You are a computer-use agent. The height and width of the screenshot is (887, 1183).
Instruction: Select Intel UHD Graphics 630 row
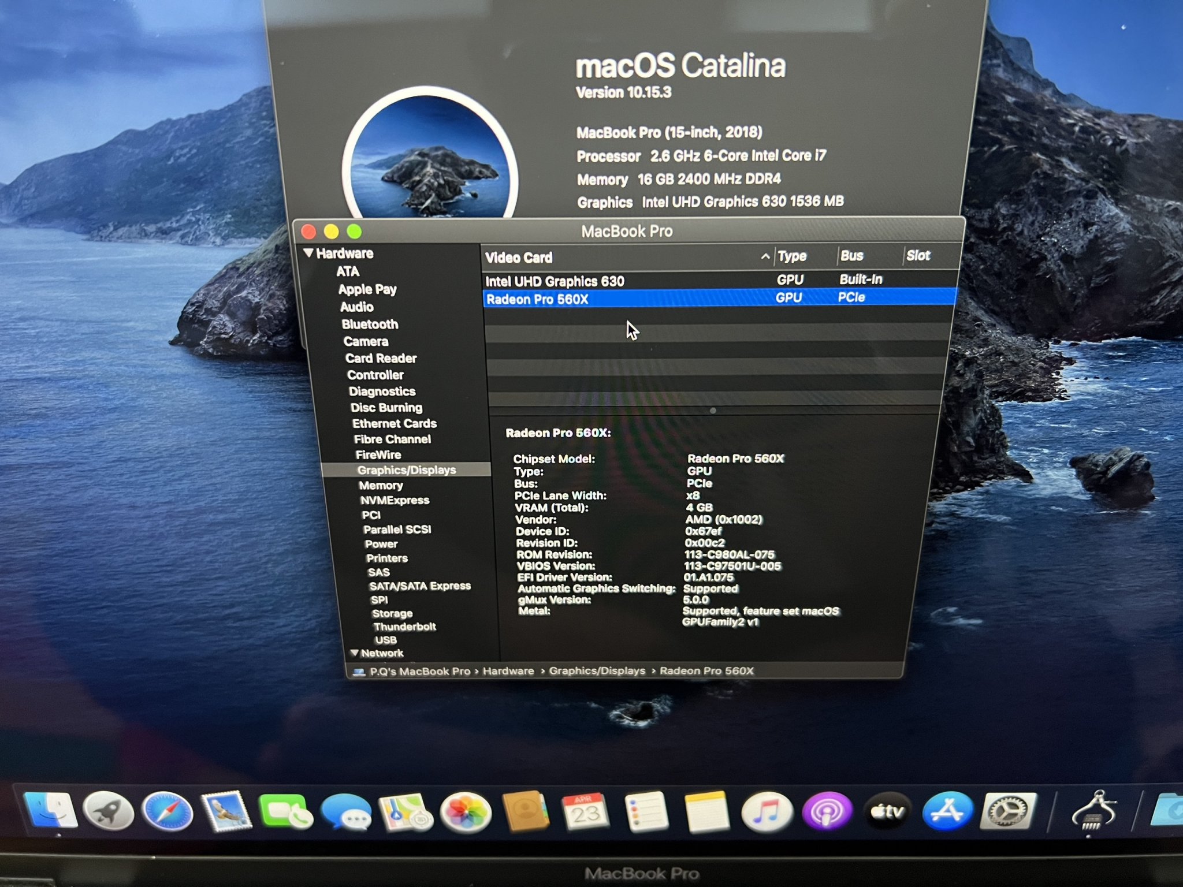pyautogui.click(x=555, y=281)
